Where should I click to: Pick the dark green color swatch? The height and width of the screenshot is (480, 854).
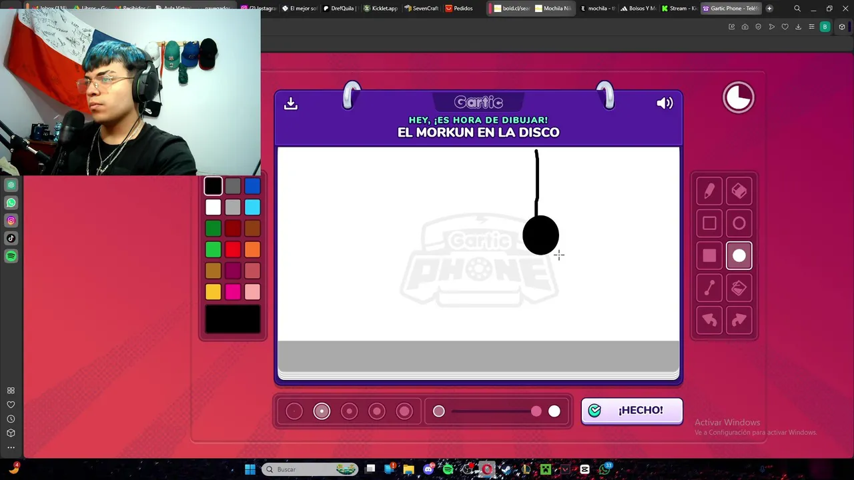coord(213,229)
